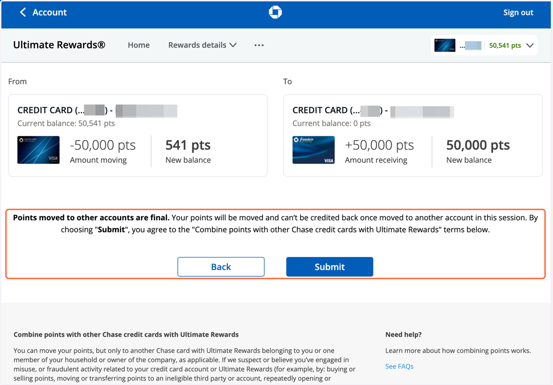Click the small card thumbnail in account selector
This screenshot has width=553, height=385.
(445, 45)
